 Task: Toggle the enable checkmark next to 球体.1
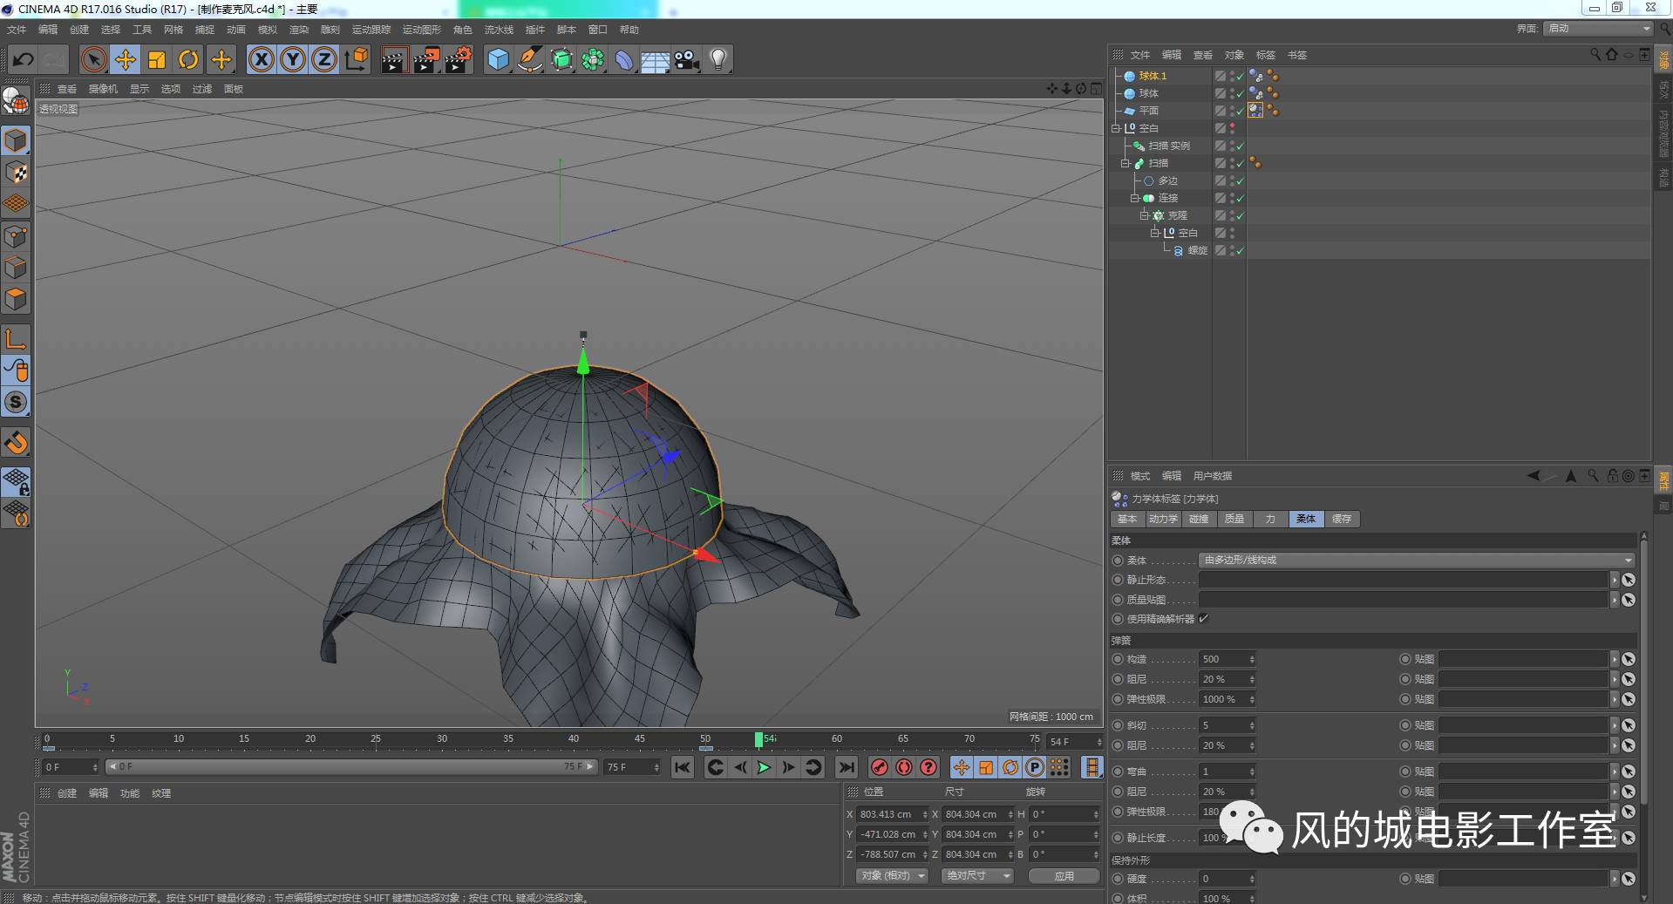tap(1240, 76)
